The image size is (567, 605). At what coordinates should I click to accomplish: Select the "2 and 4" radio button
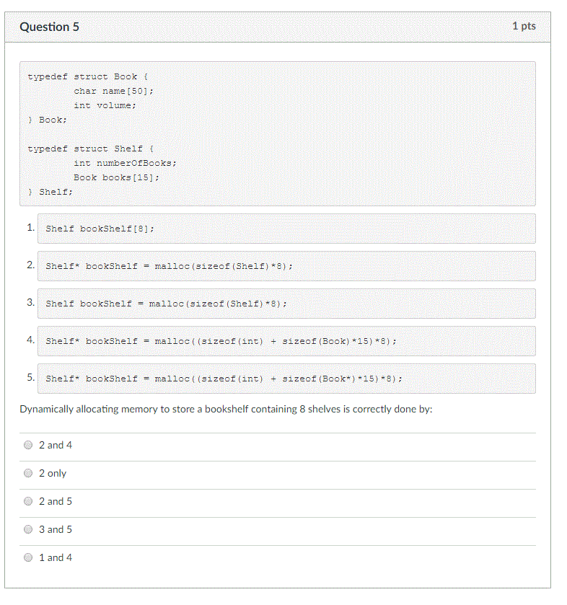point(28,445)
